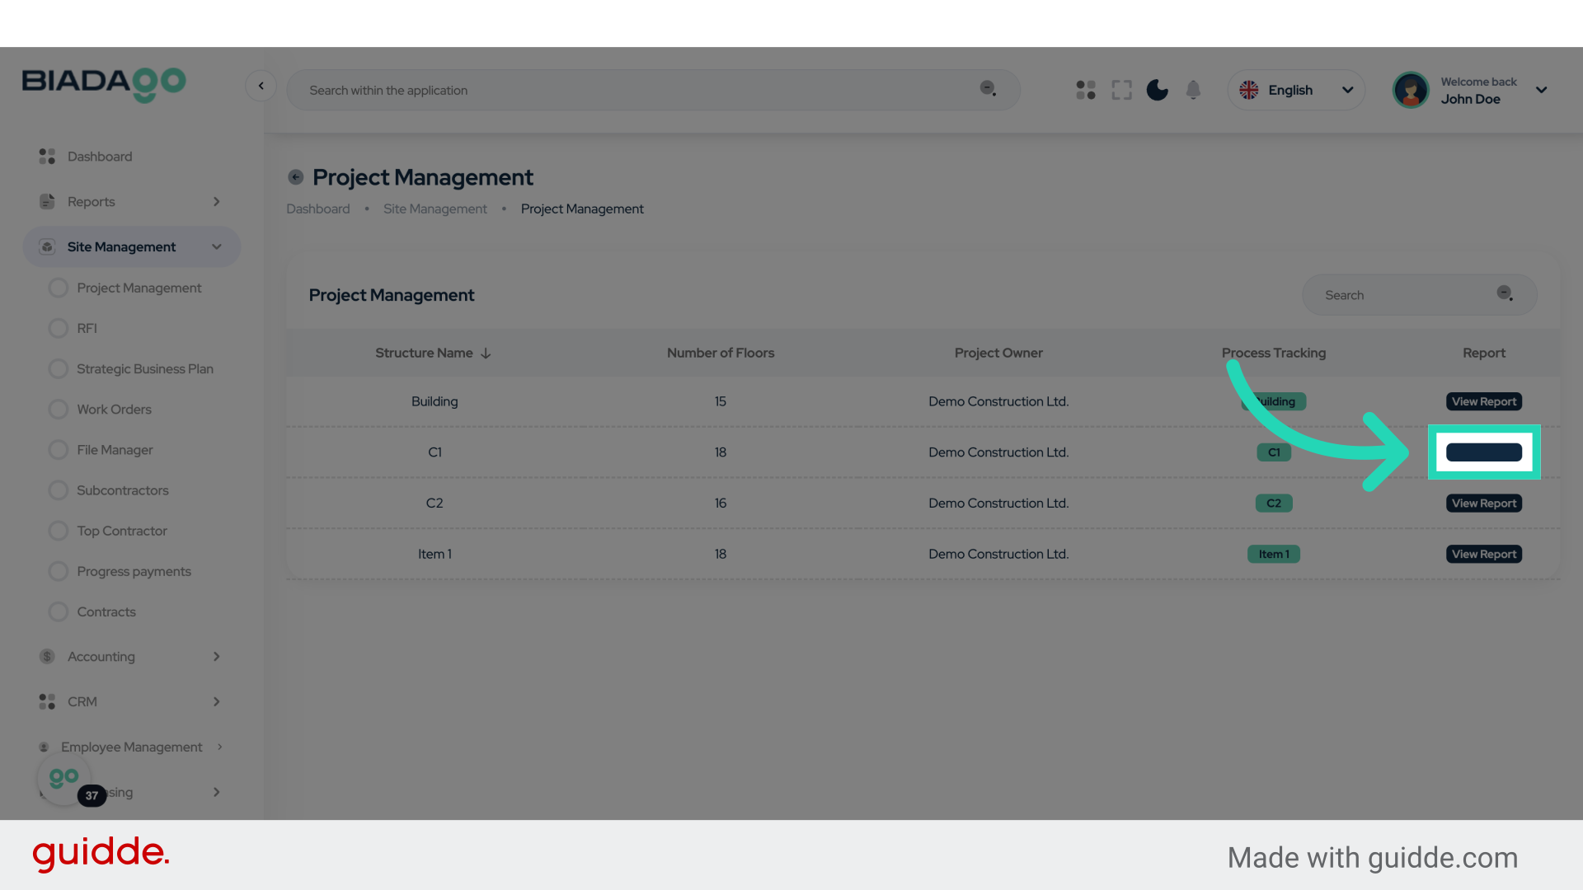
Task: Click the green Item 1 process tracking badge
Action: coord(1273,555)
